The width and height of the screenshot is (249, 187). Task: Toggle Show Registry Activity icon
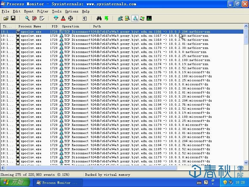[120, 18]
